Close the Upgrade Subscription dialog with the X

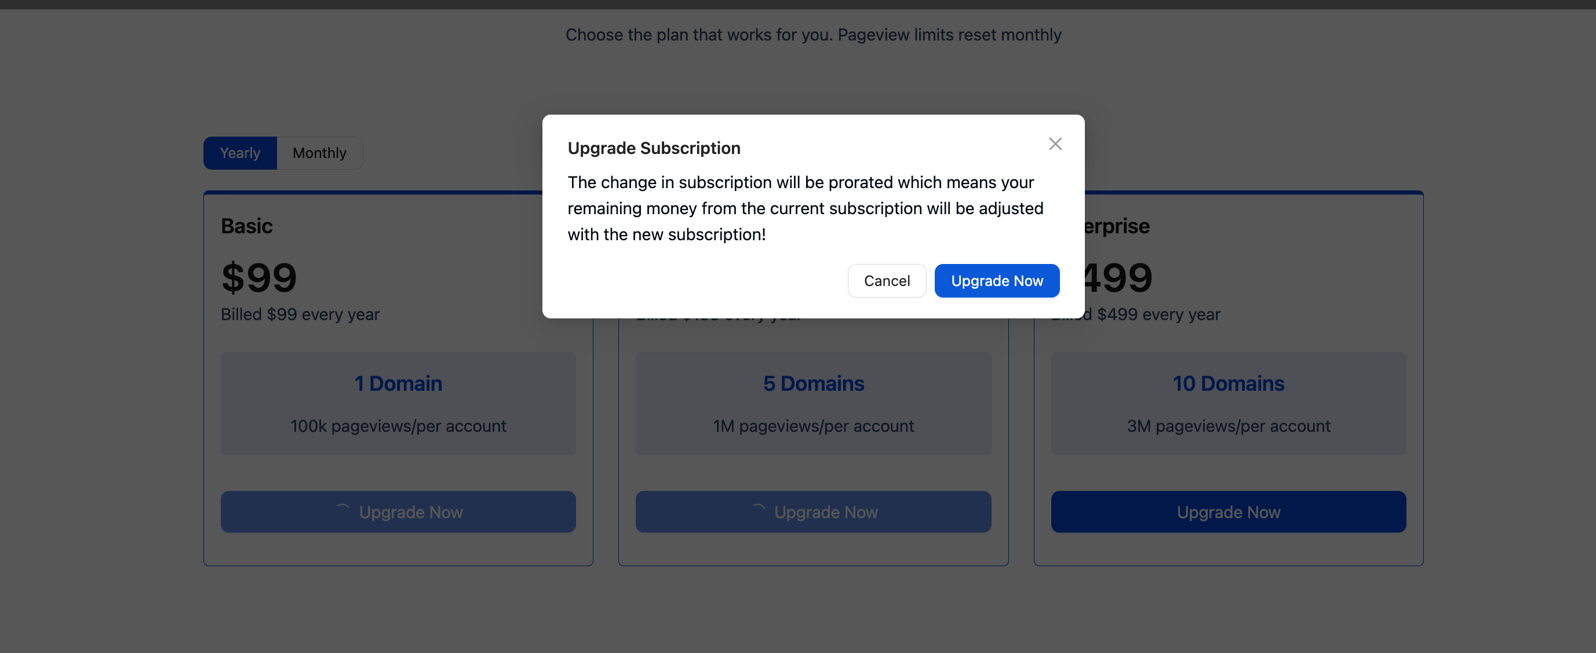pyautogui.click(x=1055, y=144)
